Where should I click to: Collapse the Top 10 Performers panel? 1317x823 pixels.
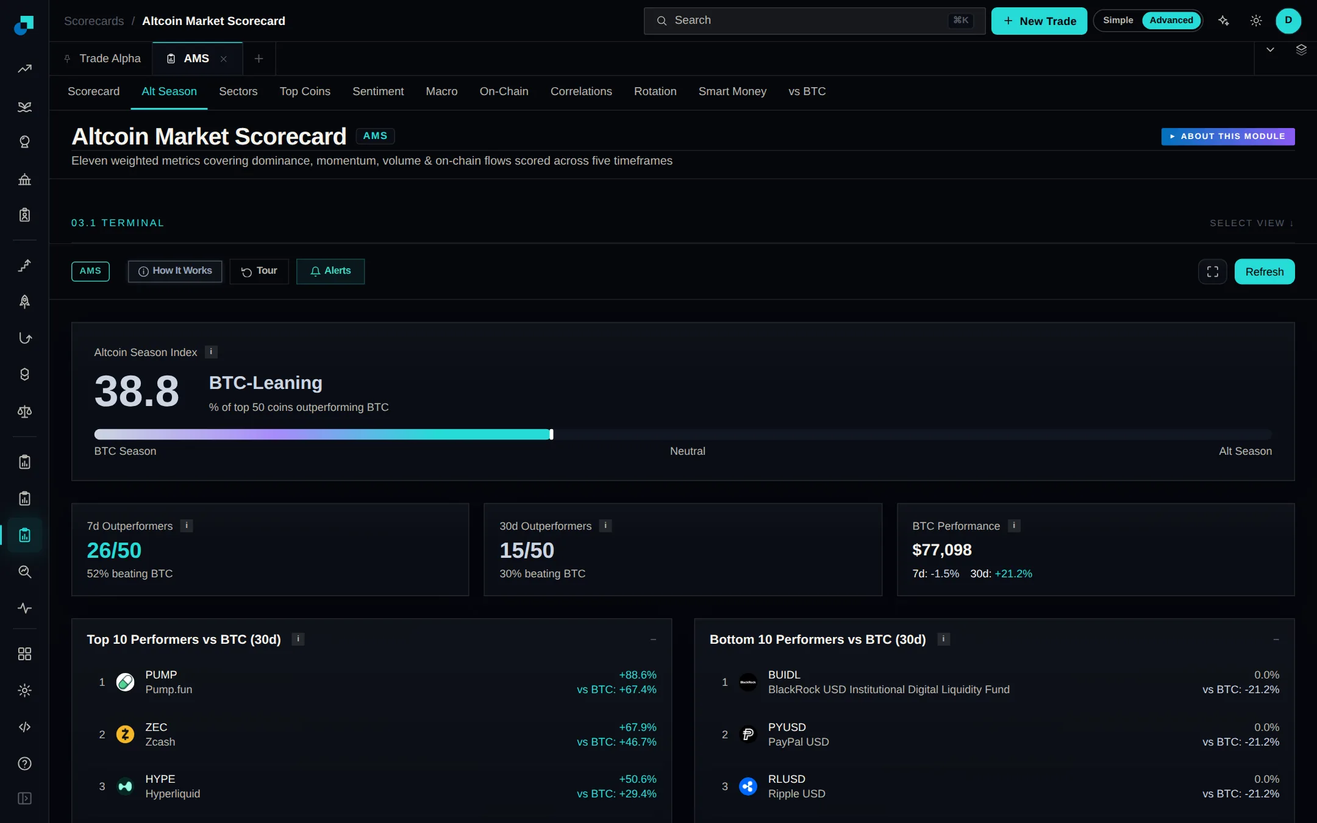coord(653,640)
